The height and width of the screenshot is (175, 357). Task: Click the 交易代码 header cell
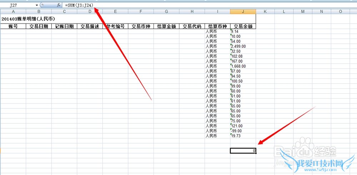192,26
